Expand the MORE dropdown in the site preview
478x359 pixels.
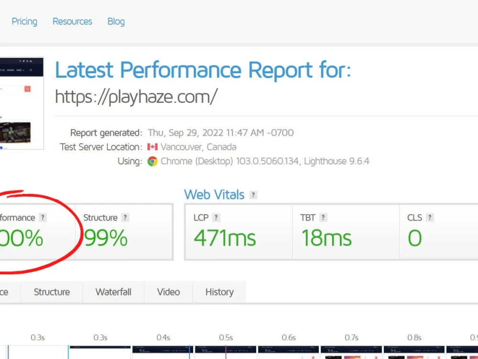tap(20, 70)
